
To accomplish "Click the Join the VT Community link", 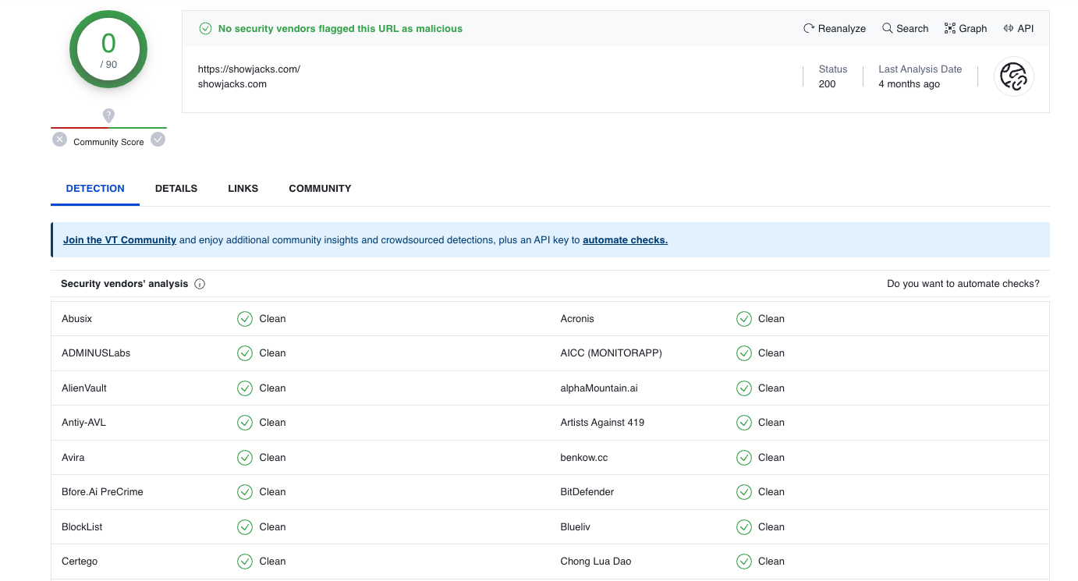I will (x=119, y=240).
